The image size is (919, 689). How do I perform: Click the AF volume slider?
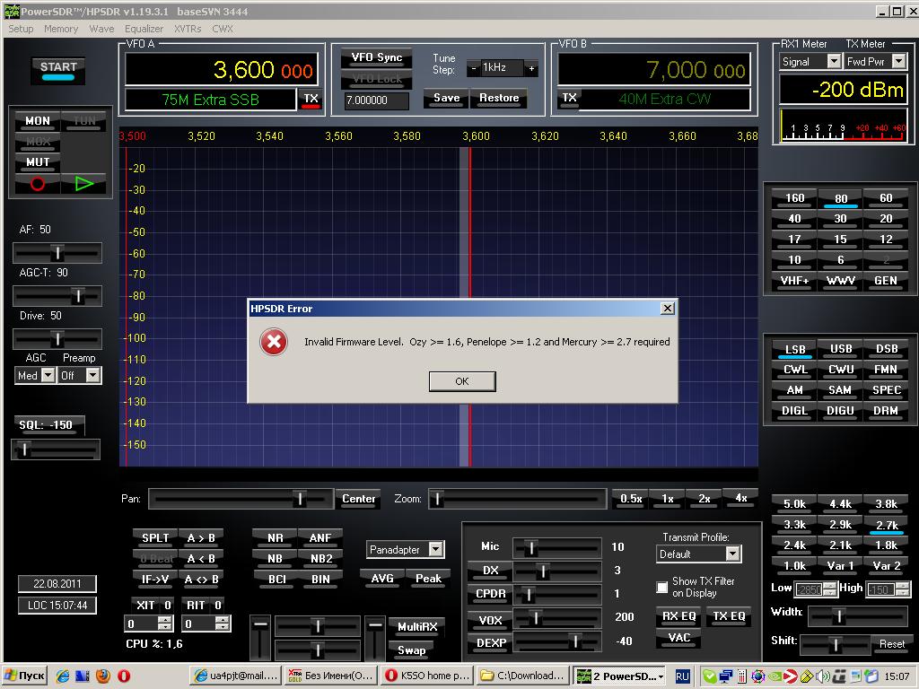(57, 253)
